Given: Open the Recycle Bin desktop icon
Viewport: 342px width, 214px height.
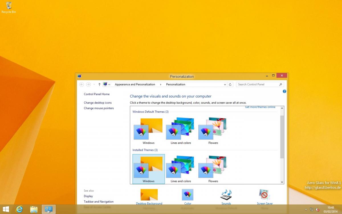Looking at the screenshot, I should (9, 8).
